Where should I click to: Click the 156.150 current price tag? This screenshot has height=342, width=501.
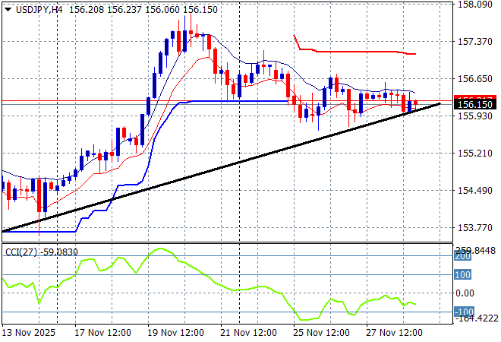(477, 103)
